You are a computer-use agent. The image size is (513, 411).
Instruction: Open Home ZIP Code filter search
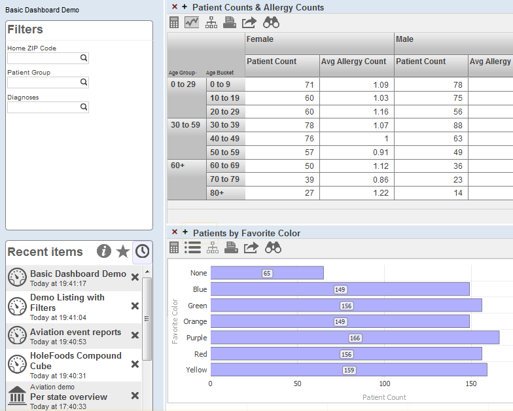(84, 58)
